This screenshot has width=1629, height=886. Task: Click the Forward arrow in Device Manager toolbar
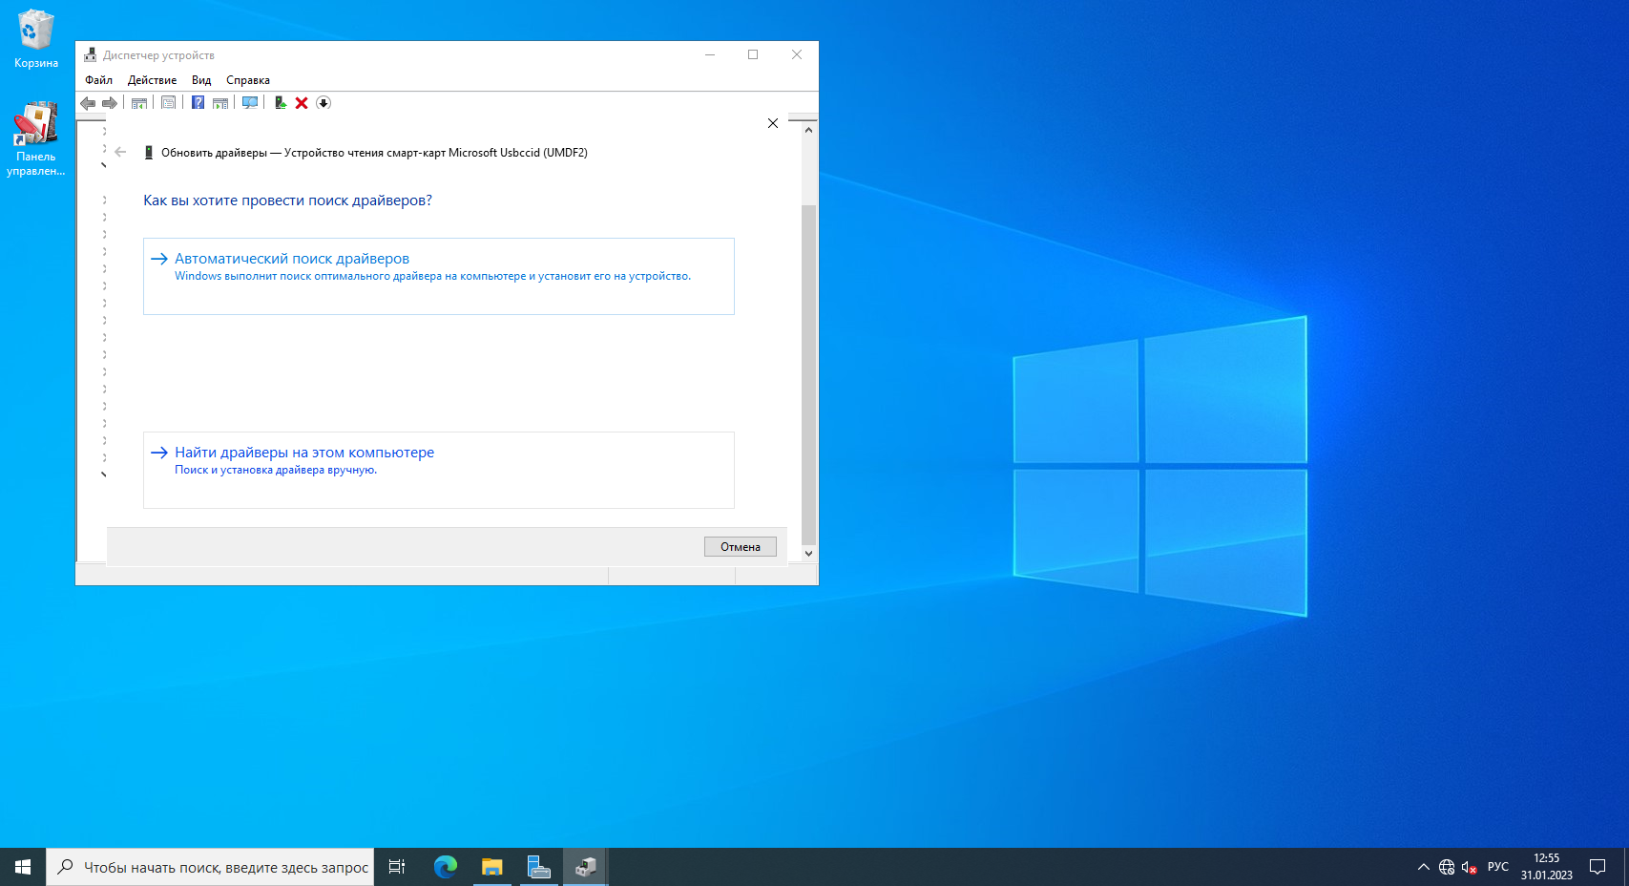coord(110,103)
